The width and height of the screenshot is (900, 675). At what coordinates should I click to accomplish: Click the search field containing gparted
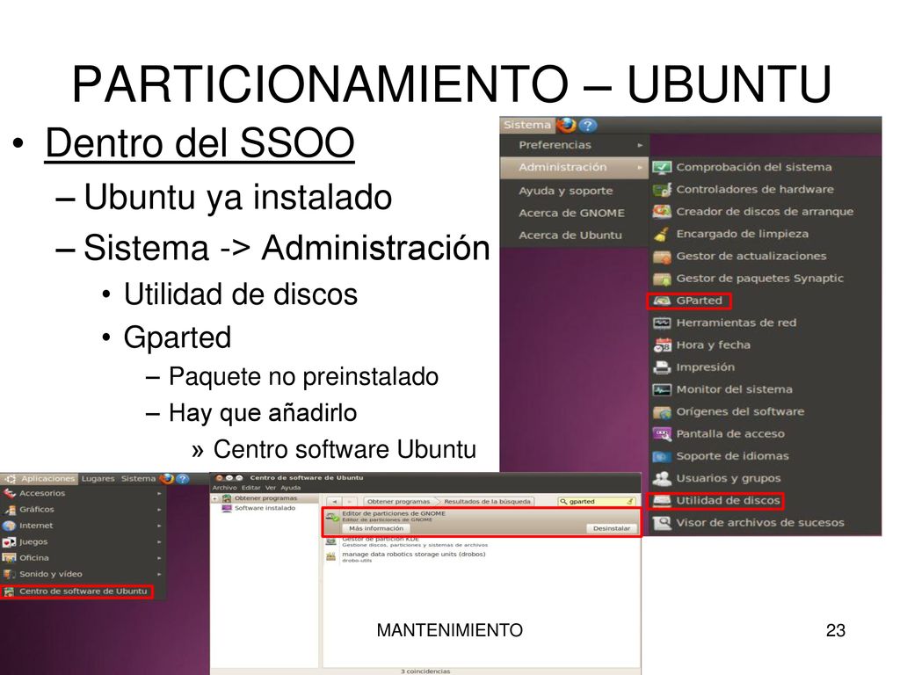(x=597, y=502)
